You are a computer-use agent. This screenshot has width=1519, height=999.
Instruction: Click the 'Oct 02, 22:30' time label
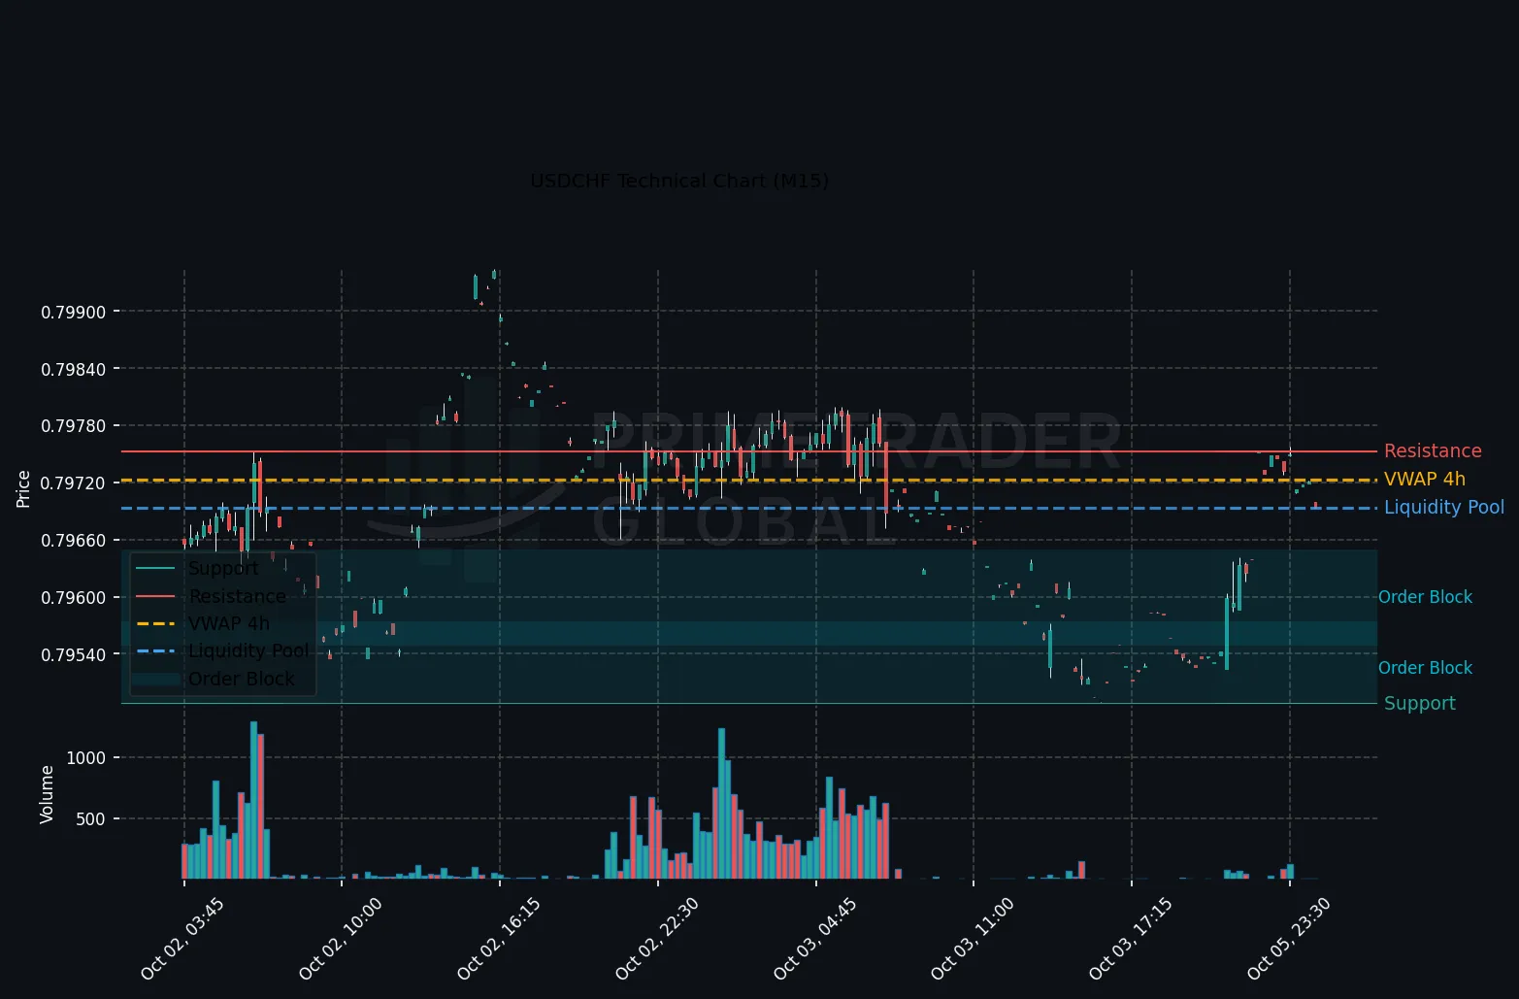pos(657,939)
